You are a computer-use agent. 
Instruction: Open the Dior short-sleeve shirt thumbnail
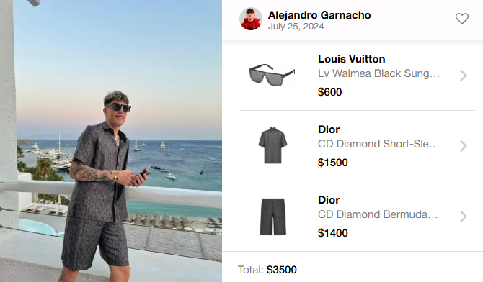point(272,145)
